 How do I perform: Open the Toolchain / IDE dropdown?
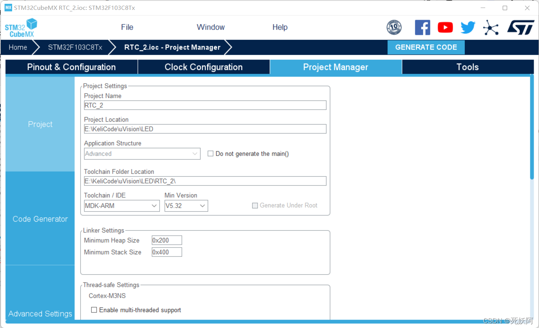122,206
